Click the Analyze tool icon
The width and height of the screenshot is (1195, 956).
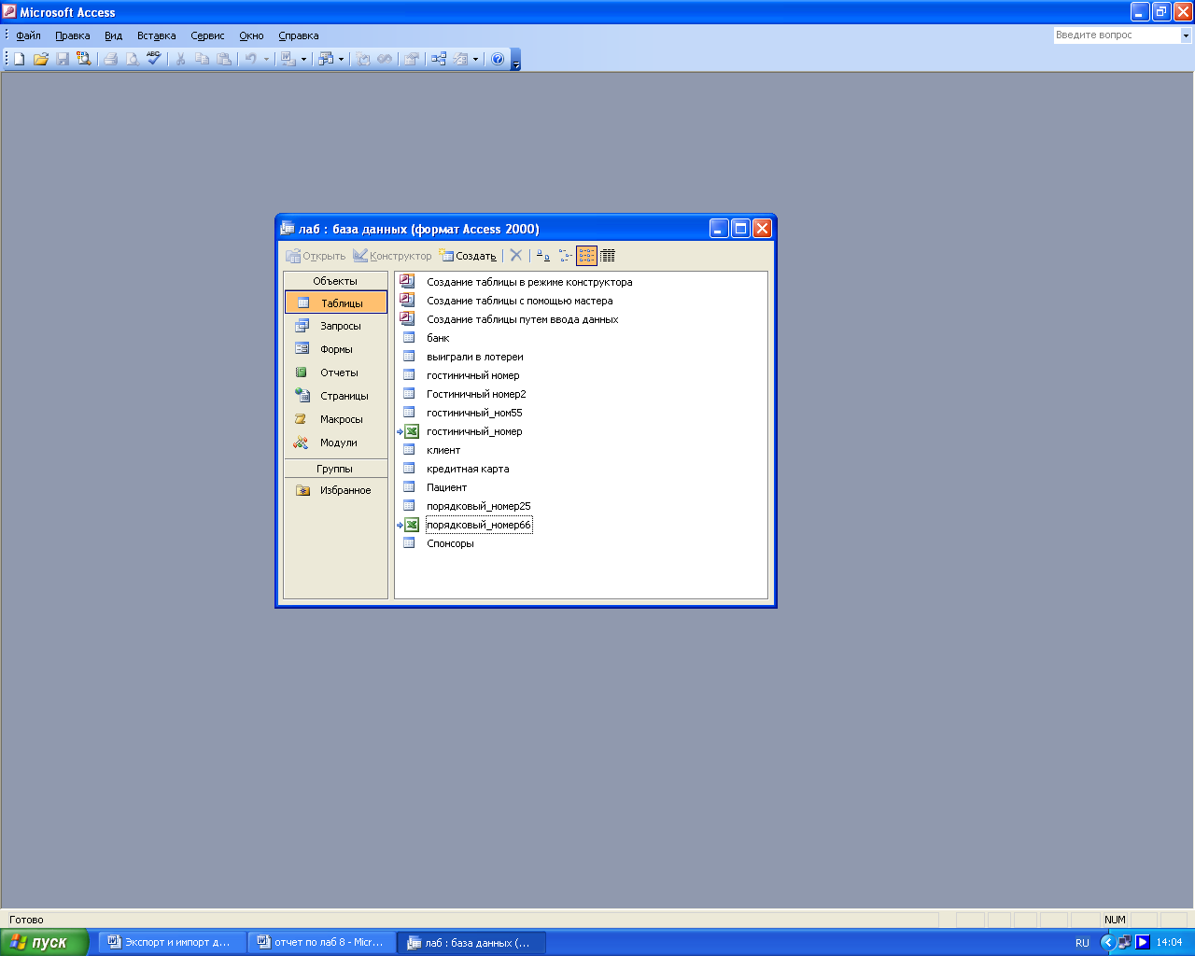coord(326,59)
